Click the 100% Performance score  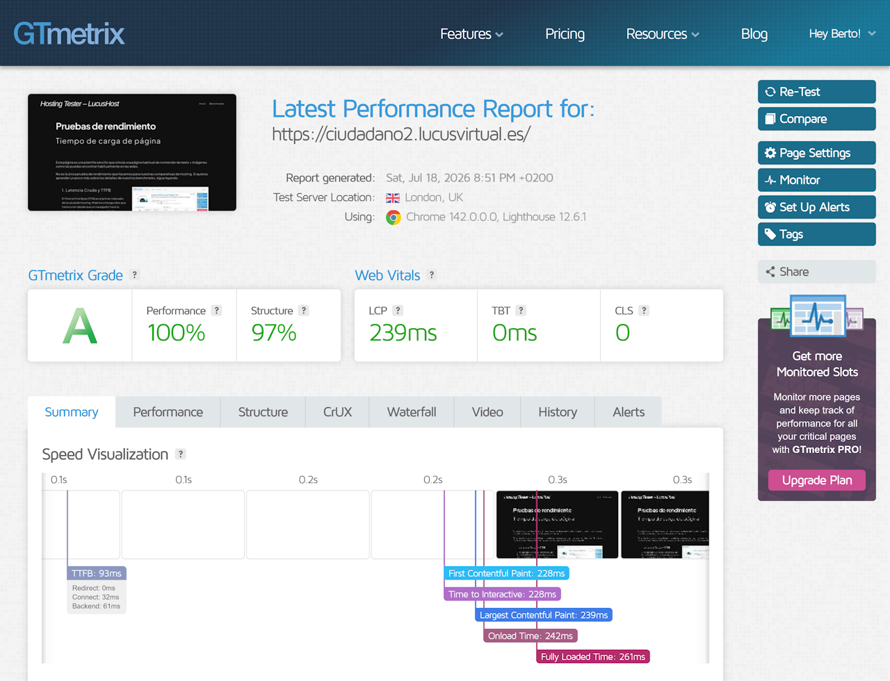click(x=176, y=333)
